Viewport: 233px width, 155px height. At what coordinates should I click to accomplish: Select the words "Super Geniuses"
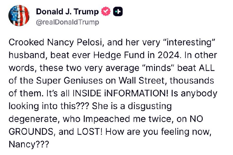(69, 81)
